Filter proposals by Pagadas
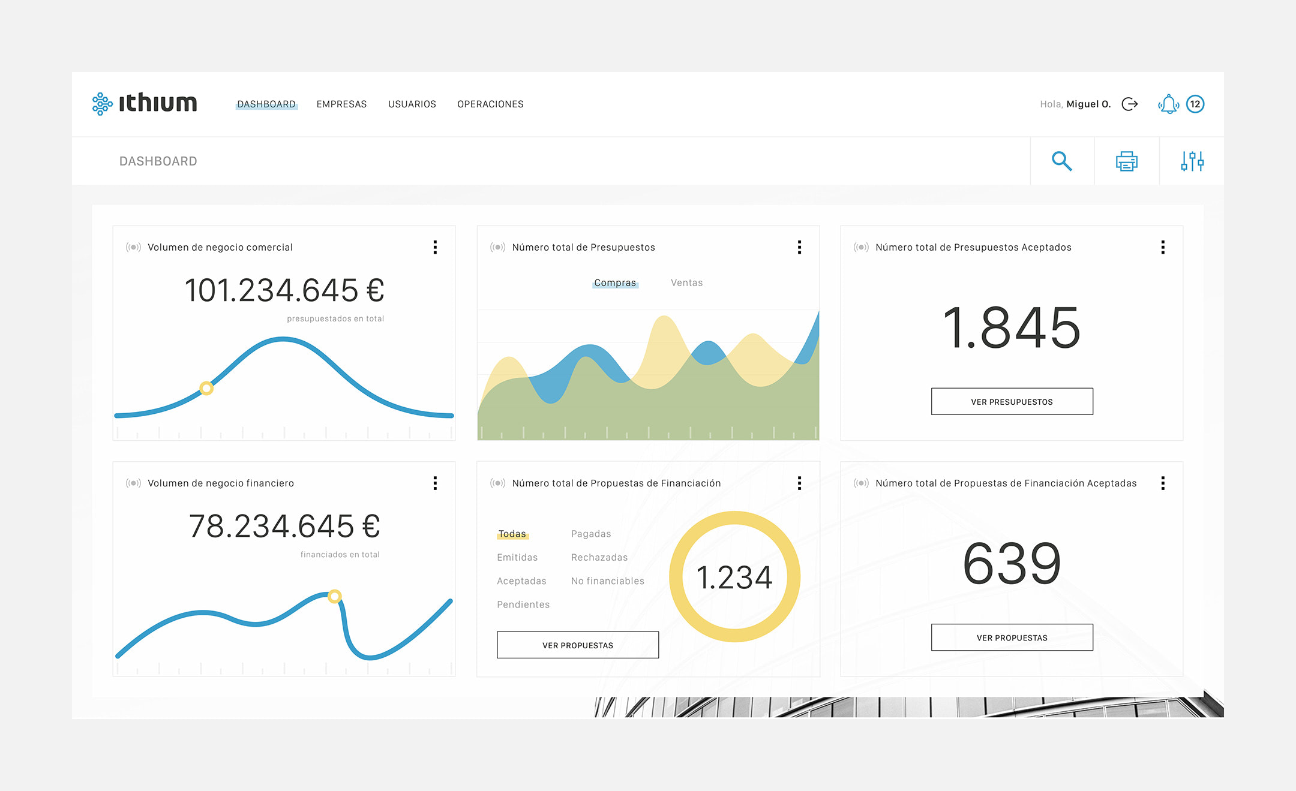This screenshot has height=791, width=1296. point(591,534)
